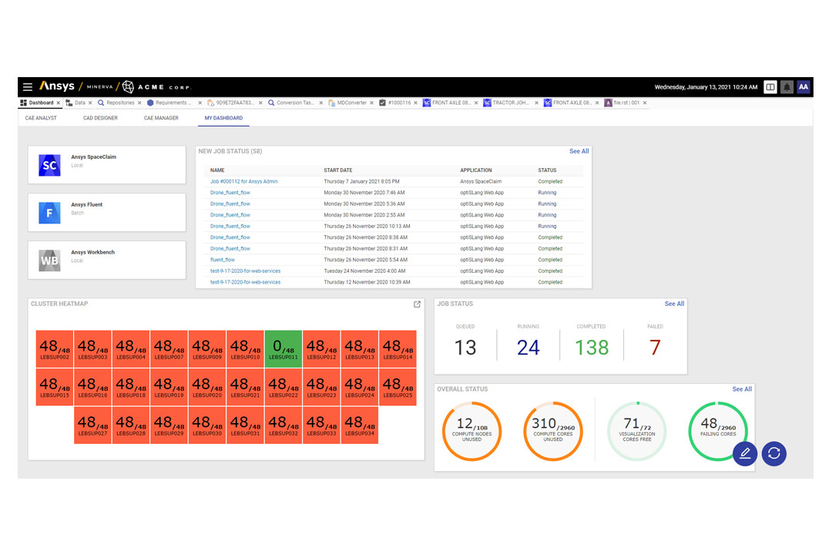Toggle the split view layout icon
Viewport: 832px width, 555px height.
770,87
